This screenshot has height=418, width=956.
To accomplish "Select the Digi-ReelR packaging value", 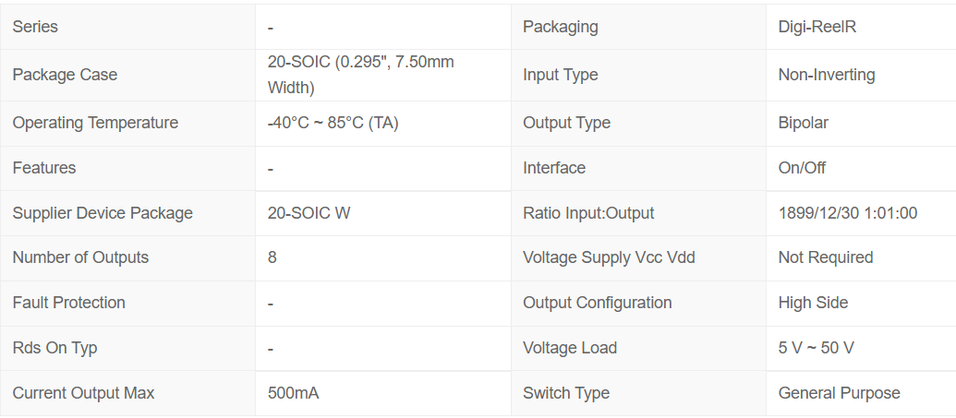I will pos(817,27).
